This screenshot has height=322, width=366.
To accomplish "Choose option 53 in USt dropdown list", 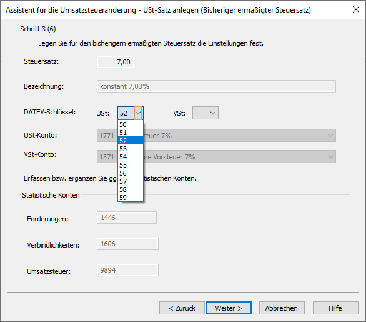I will tap(131, 149).
